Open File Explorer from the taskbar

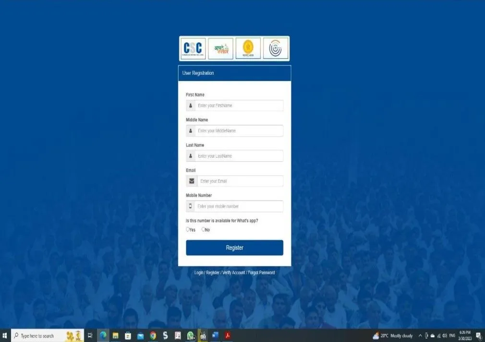[115, 336]
